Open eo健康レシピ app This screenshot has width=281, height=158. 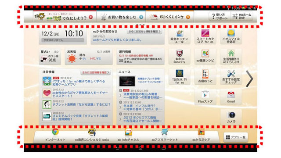click(x=205, y=57)
